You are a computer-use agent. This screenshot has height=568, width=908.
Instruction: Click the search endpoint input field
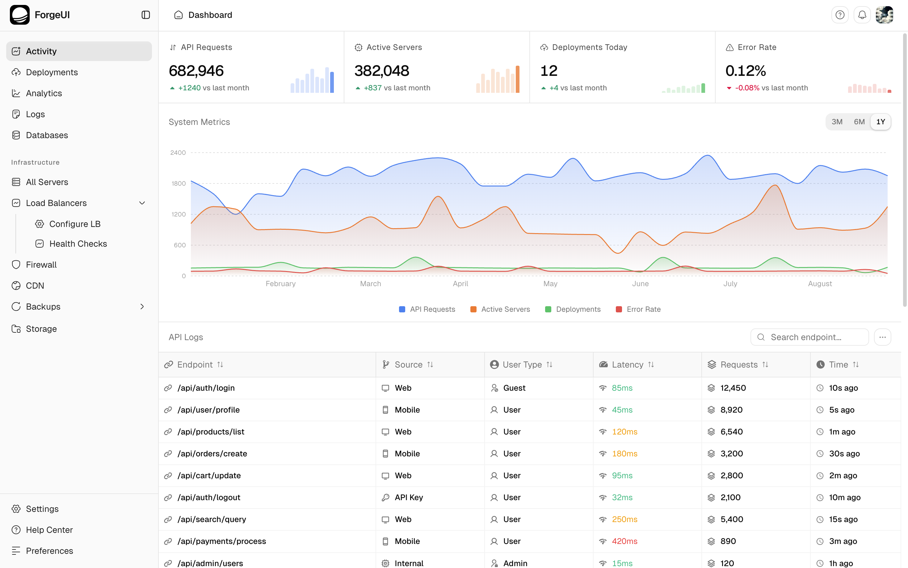pos(809,337)
